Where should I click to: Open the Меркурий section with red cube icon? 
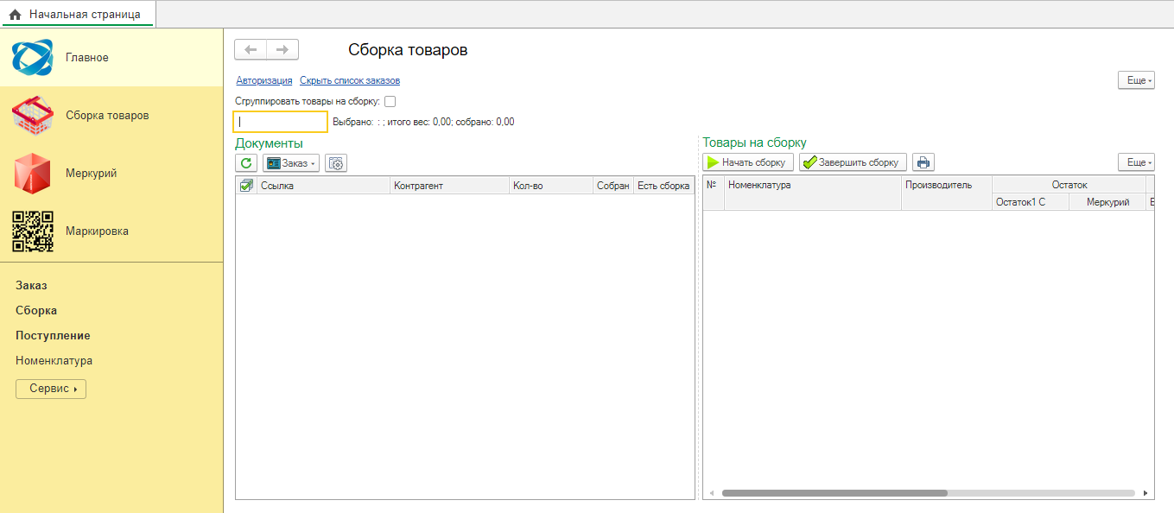pyautogui.click(x=111, y=174)
